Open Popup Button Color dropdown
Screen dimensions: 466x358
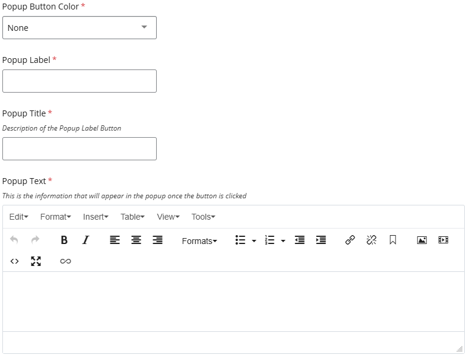(80, 28)
